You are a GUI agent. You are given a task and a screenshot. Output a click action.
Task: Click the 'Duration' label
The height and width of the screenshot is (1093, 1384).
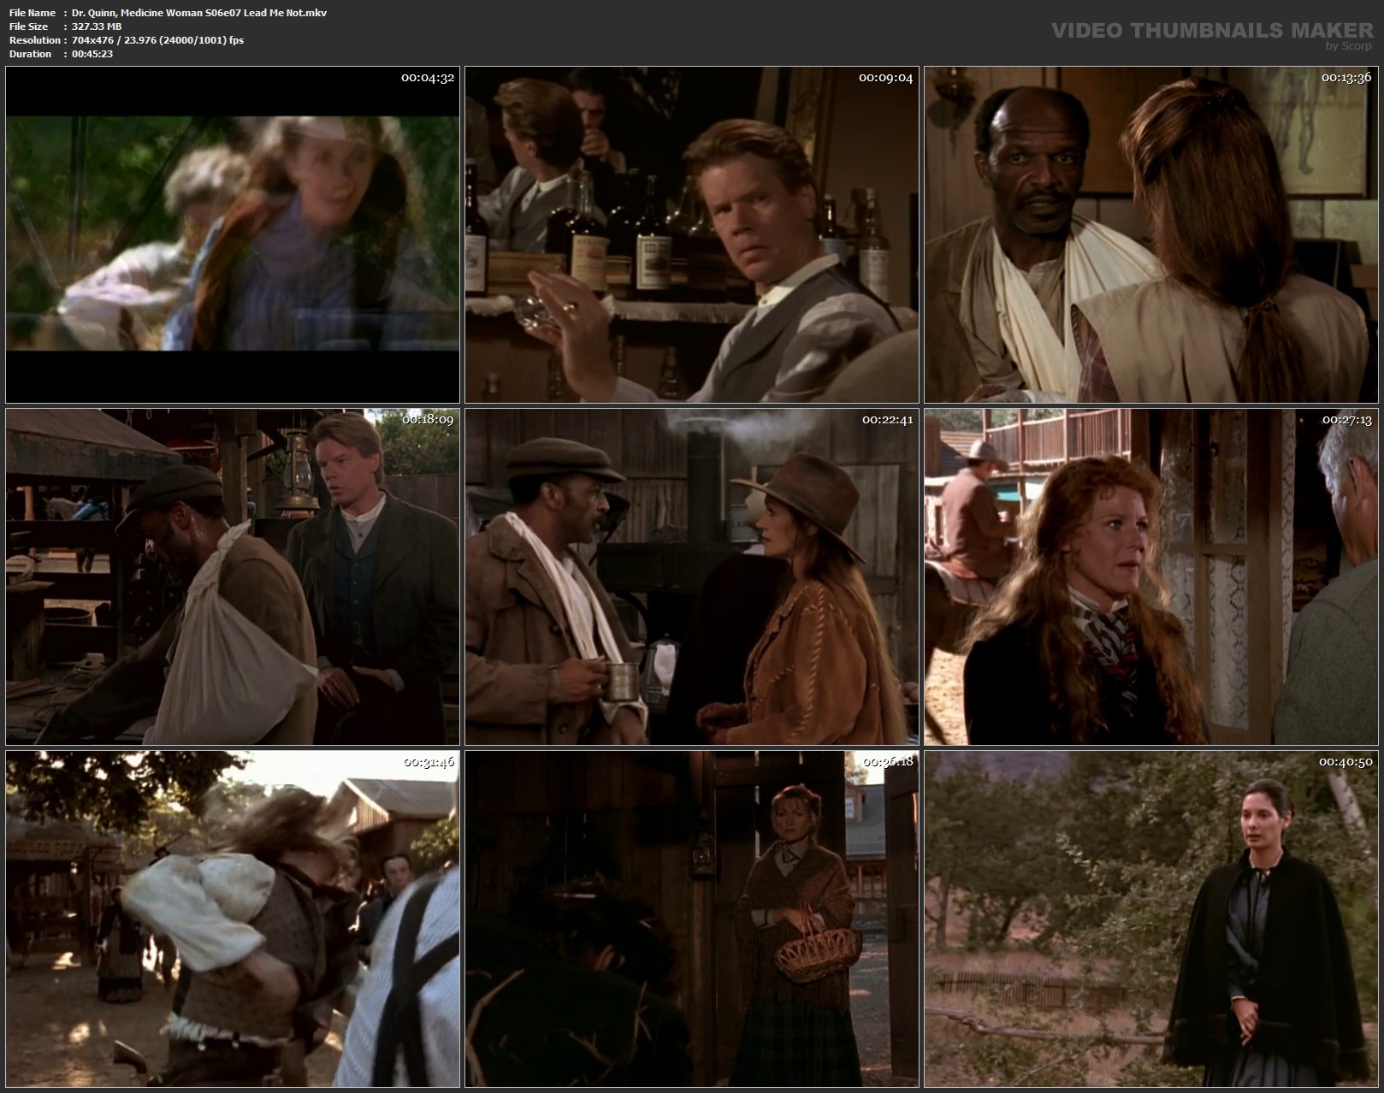[30, 54]
